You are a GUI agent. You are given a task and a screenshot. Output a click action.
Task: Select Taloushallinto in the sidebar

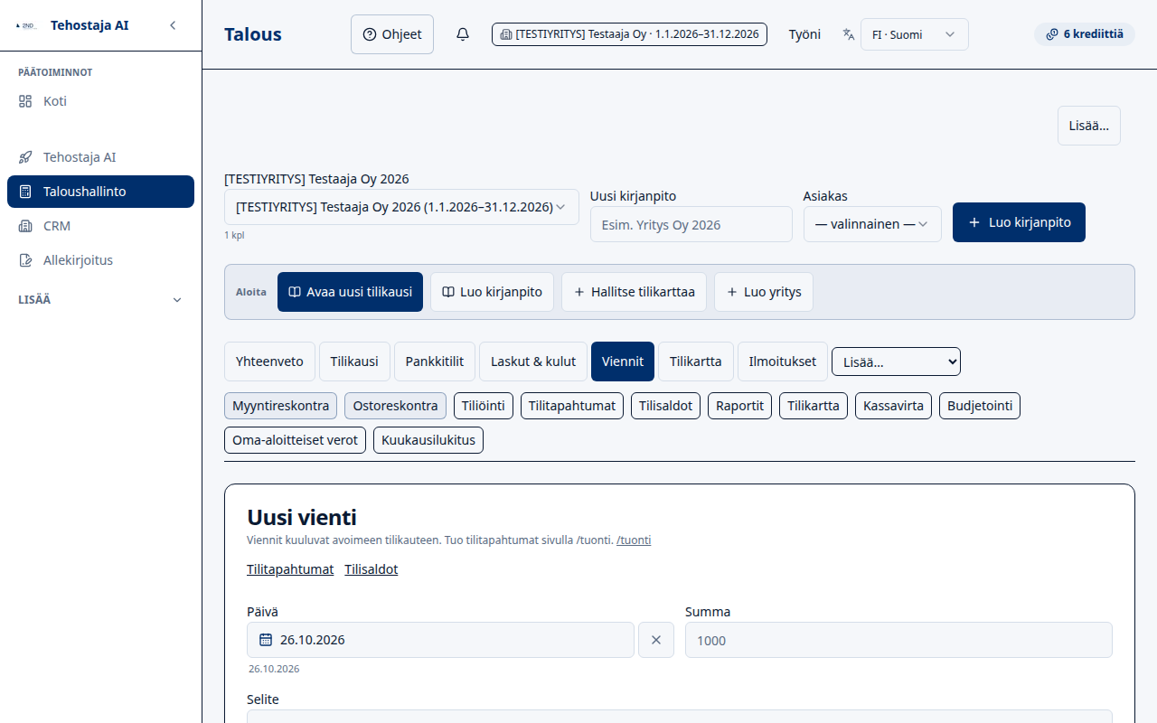[x=100, y=192]
